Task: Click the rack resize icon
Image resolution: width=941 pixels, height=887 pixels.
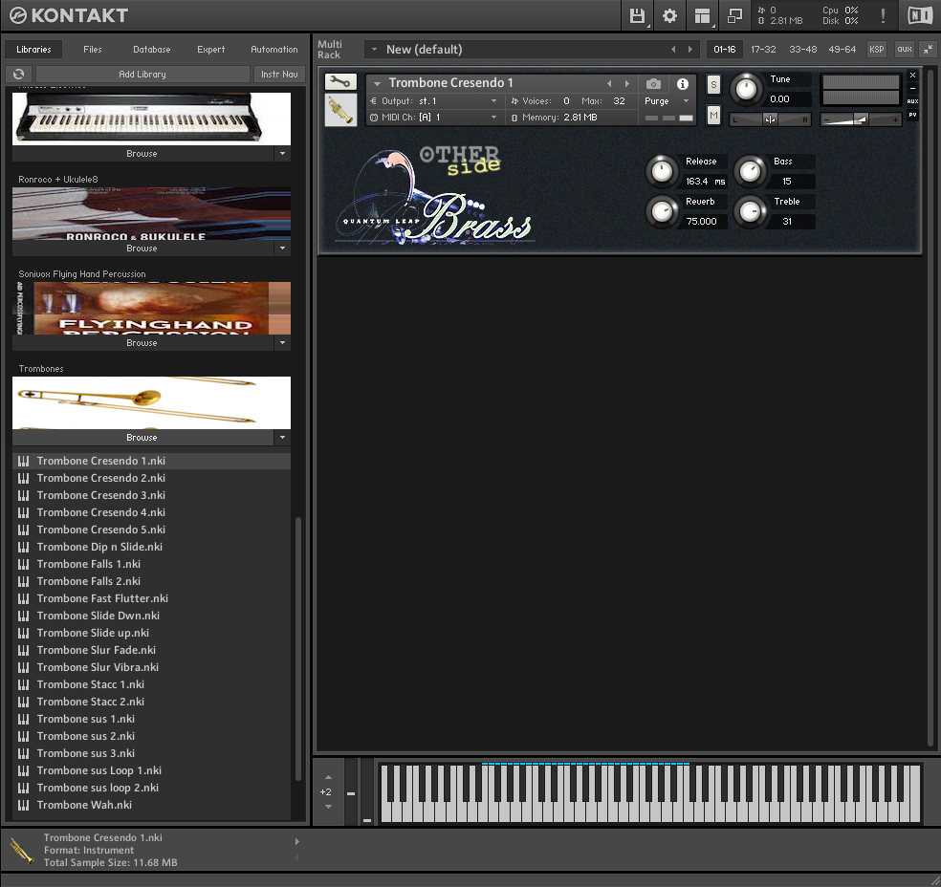Action: point(928,49)
